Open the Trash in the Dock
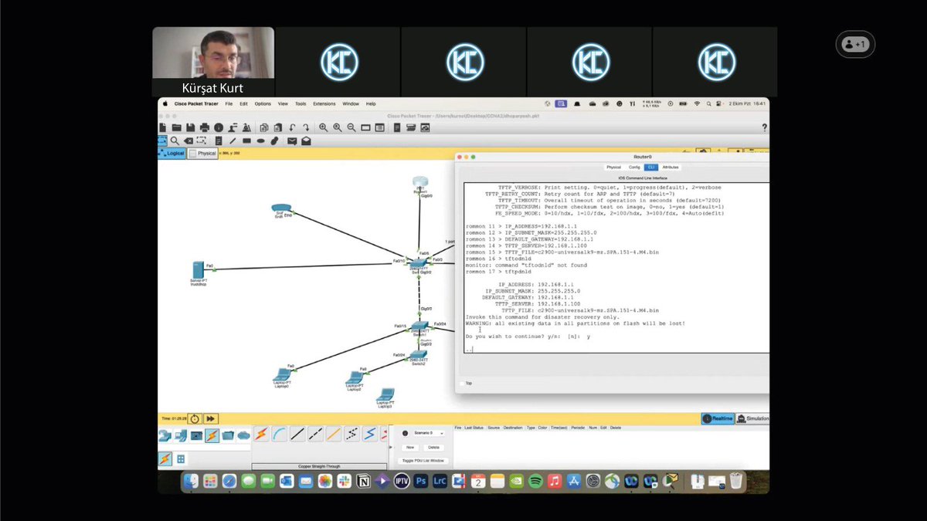Screen dimensions: 927x521 click(736, 481)
